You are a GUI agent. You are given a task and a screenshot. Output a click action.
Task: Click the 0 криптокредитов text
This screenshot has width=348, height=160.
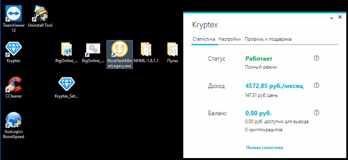[264, 130]
